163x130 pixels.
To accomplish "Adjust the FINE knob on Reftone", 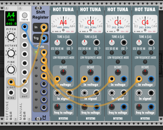I will pos(11,70).
